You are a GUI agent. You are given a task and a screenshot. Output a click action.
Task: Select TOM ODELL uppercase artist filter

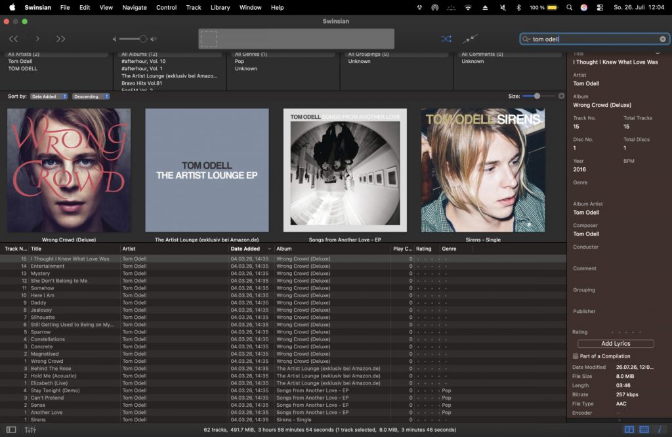tap(23, 68)
